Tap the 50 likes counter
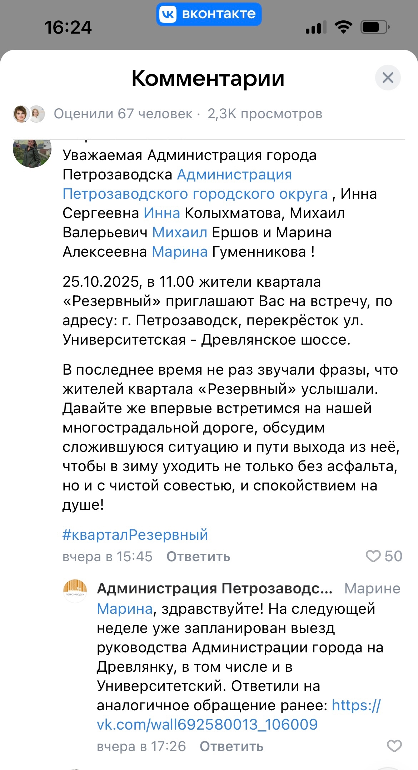 pos(393,556)
